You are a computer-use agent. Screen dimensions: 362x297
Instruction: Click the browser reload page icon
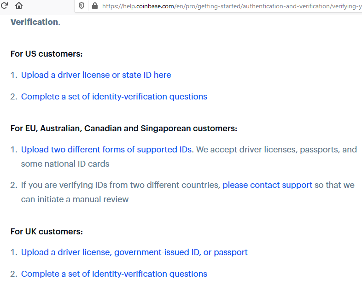4,6
